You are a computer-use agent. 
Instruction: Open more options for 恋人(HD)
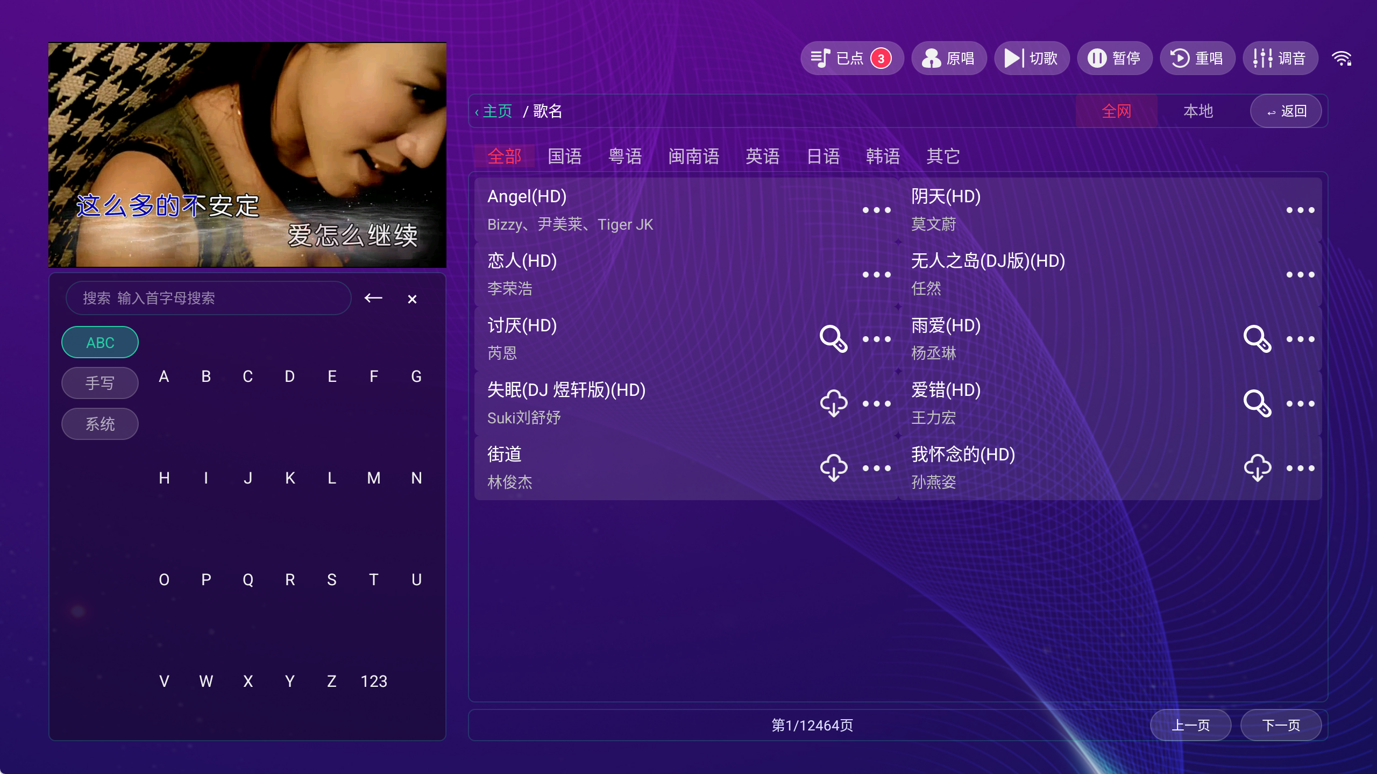[877, 275]
